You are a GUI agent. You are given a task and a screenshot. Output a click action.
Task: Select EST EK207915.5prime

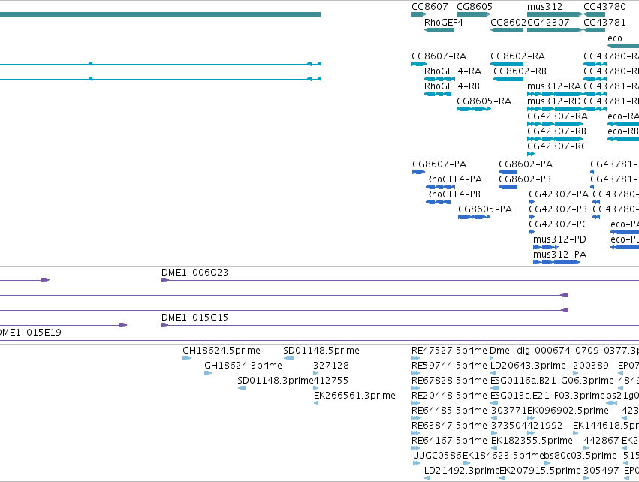[x=502, y=478]
